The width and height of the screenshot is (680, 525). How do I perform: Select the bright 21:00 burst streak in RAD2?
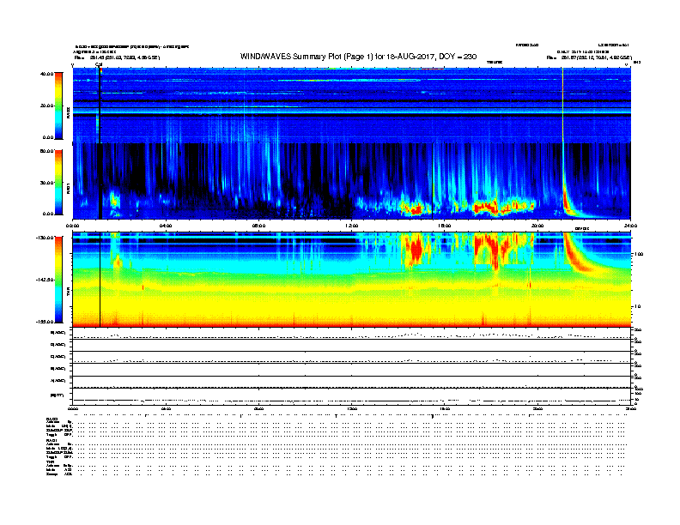[x=562, y=105]
